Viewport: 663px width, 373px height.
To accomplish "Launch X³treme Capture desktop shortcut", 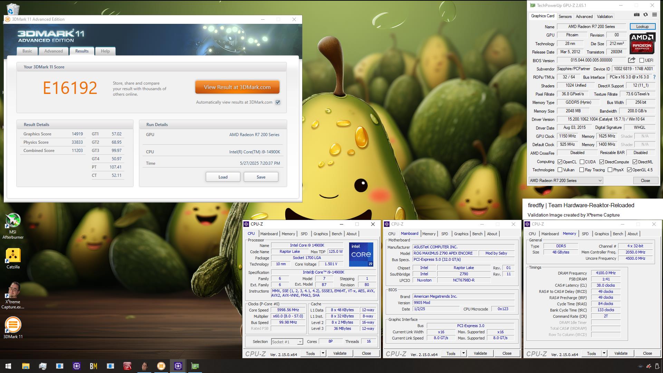I will (x=13, y=295).
